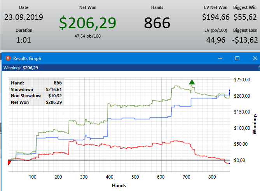
Task: Click the $150,00 axis label
Action: click(x=242, y=112)
